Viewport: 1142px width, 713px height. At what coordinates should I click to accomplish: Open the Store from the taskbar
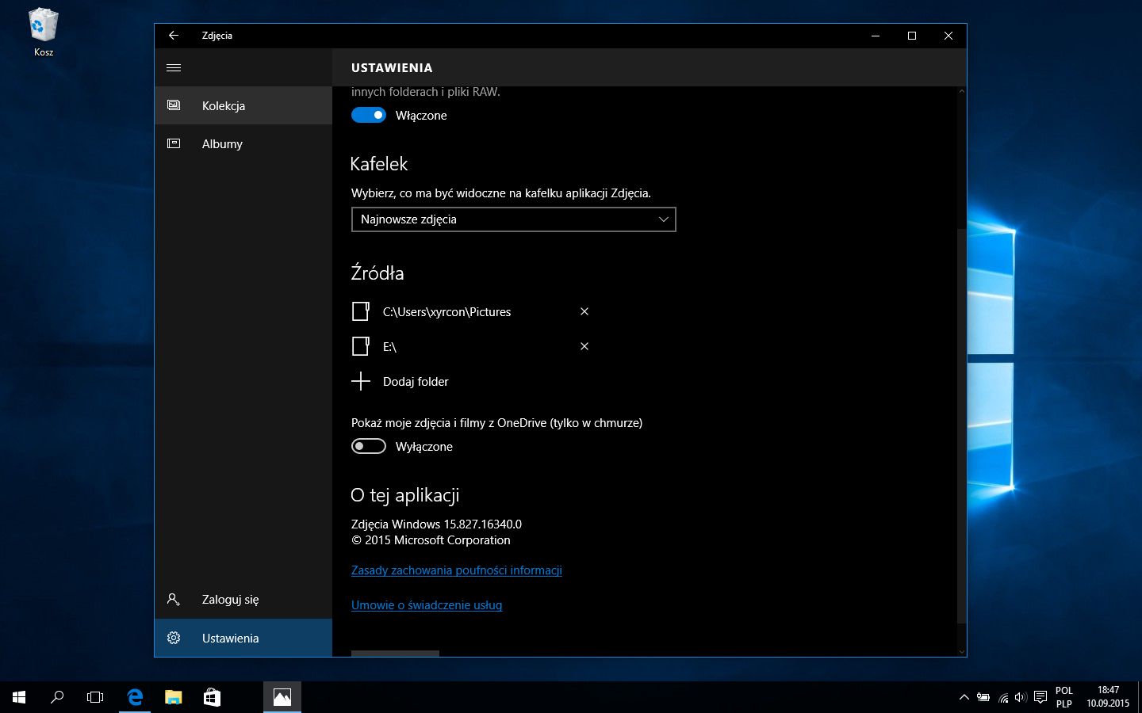[212, 697]
